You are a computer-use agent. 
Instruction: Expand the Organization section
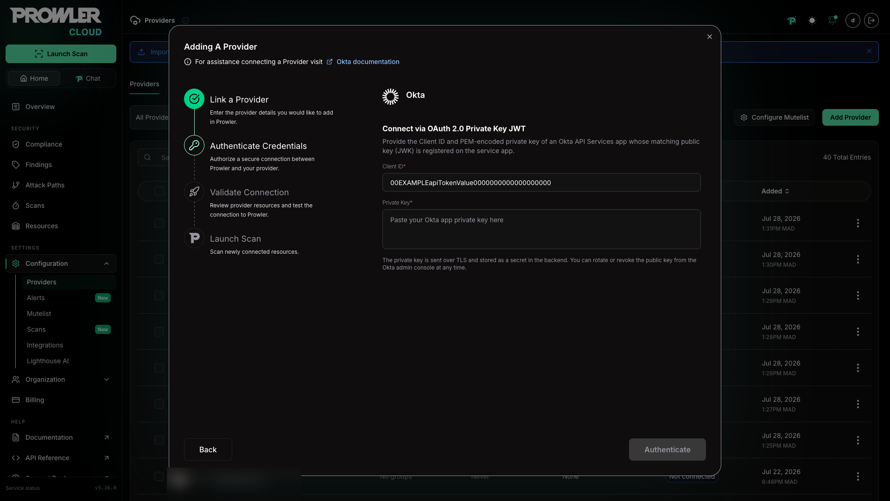[x=61, y=379]
